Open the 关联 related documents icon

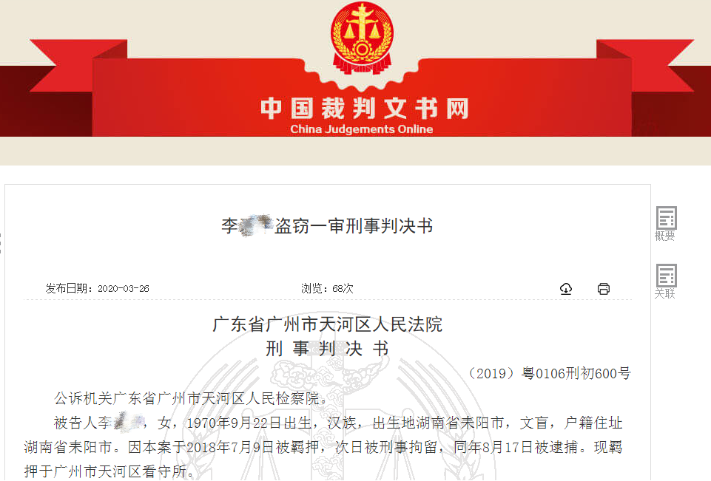pos(666,282)
